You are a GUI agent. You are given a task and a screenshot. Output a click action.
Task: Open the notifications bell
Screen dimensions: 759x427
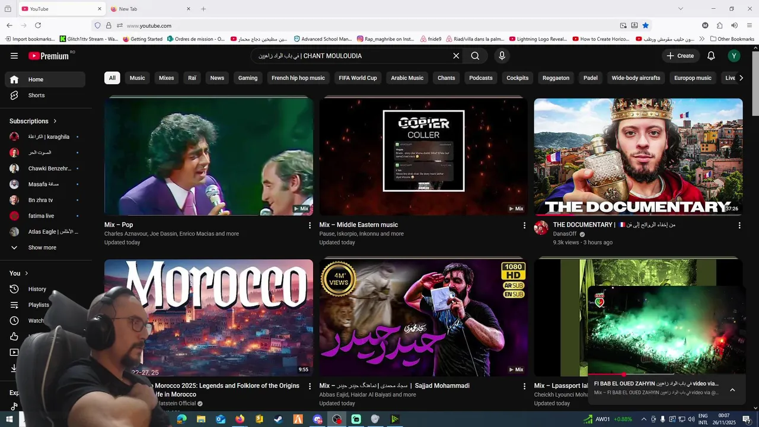(x=711, y=56)
